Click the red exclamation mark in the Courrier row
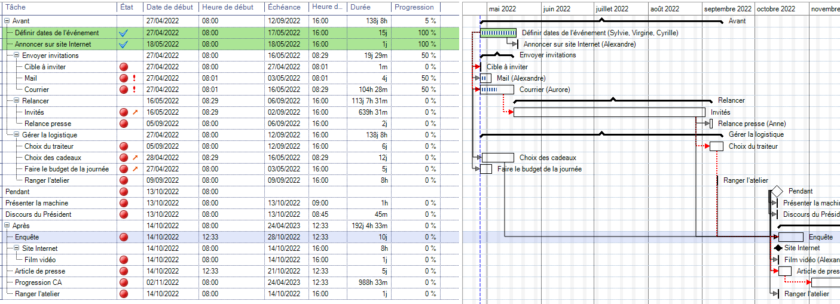The image size is (840, 304). click(x=134, y=90)
